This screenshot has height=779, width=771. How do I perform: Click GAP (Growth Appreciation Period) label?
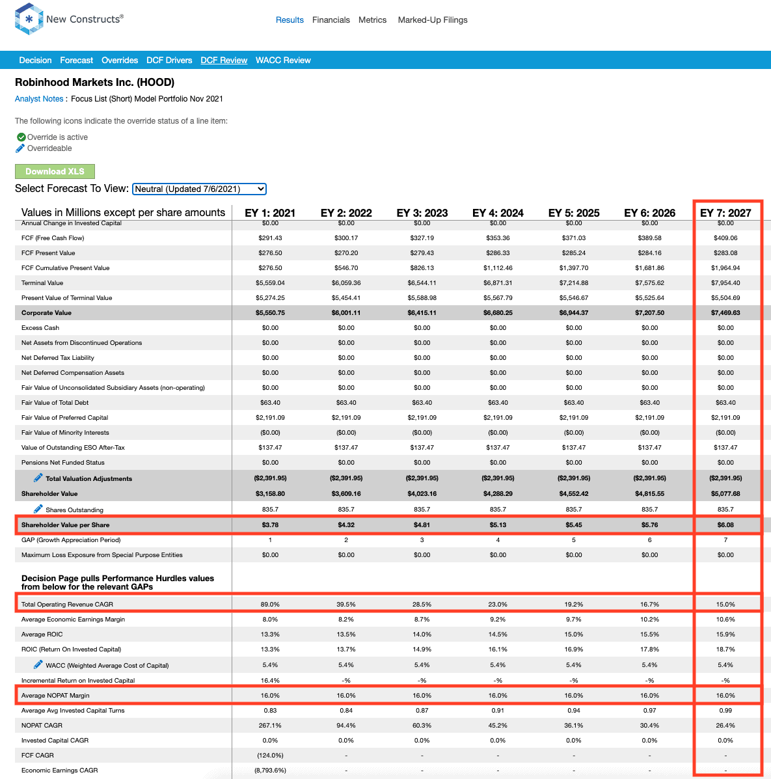(x=71, y=540)
